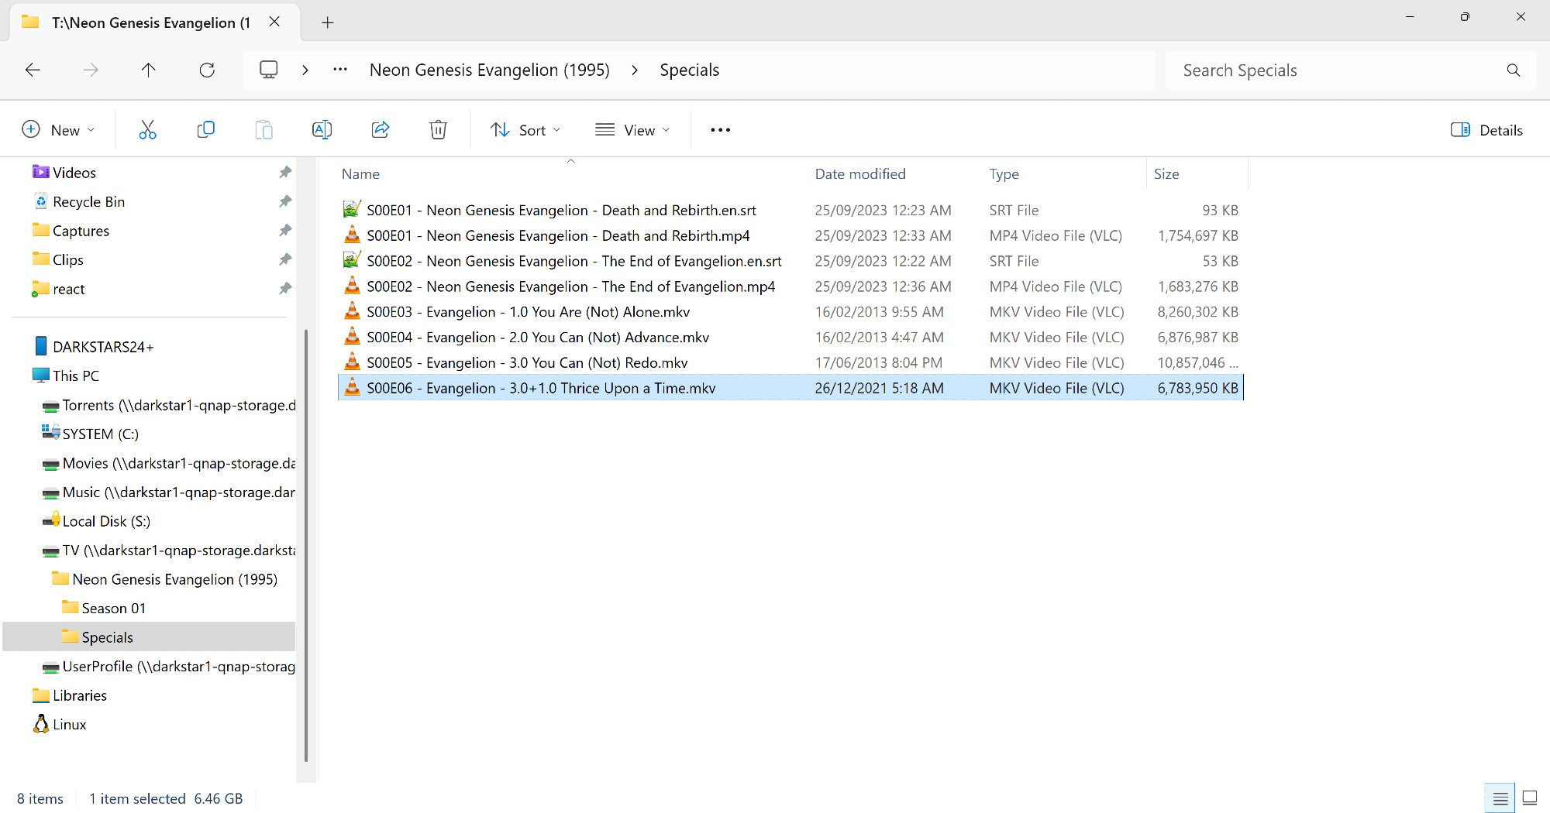This screenshot has width=1550, height=813.
Task: Open Music network drive
Action: click(x=178, y=492)
